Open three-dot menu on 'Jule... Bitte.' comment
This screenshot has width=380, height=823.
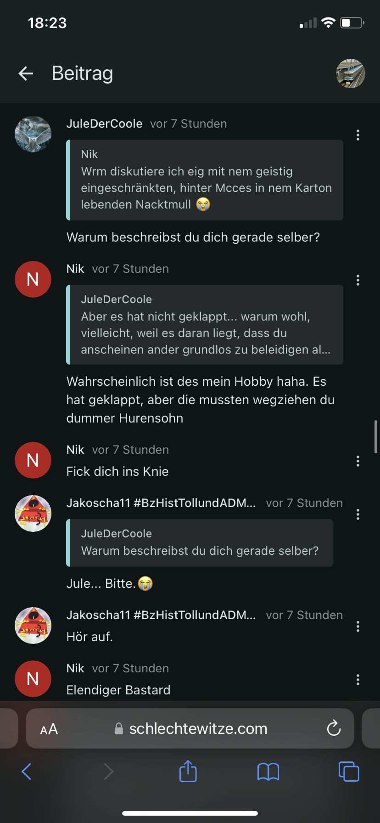[358, 514]
